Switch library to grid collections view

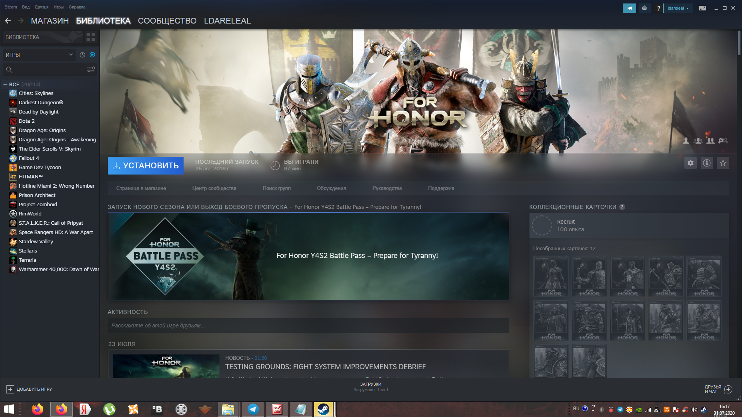click(91, 37)
